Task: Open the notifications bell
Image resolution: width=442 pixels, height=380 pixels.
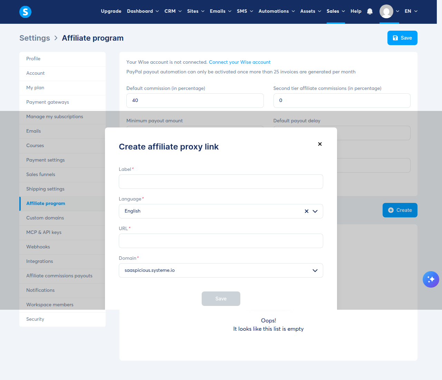Action: (x=370, y=11)
